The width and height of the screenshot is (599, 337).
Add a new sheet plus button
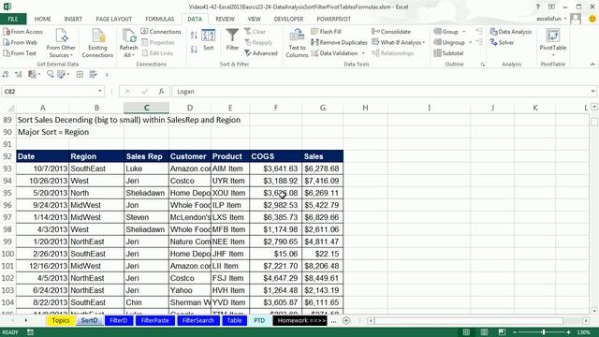[x=346, y=320]
